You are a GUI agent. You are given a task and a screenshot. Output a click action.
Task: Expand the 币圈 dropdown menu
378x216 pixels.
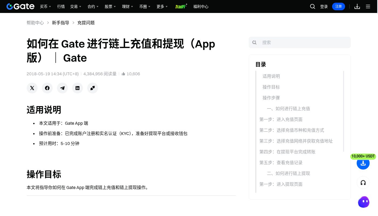click(x=145, y=6)
